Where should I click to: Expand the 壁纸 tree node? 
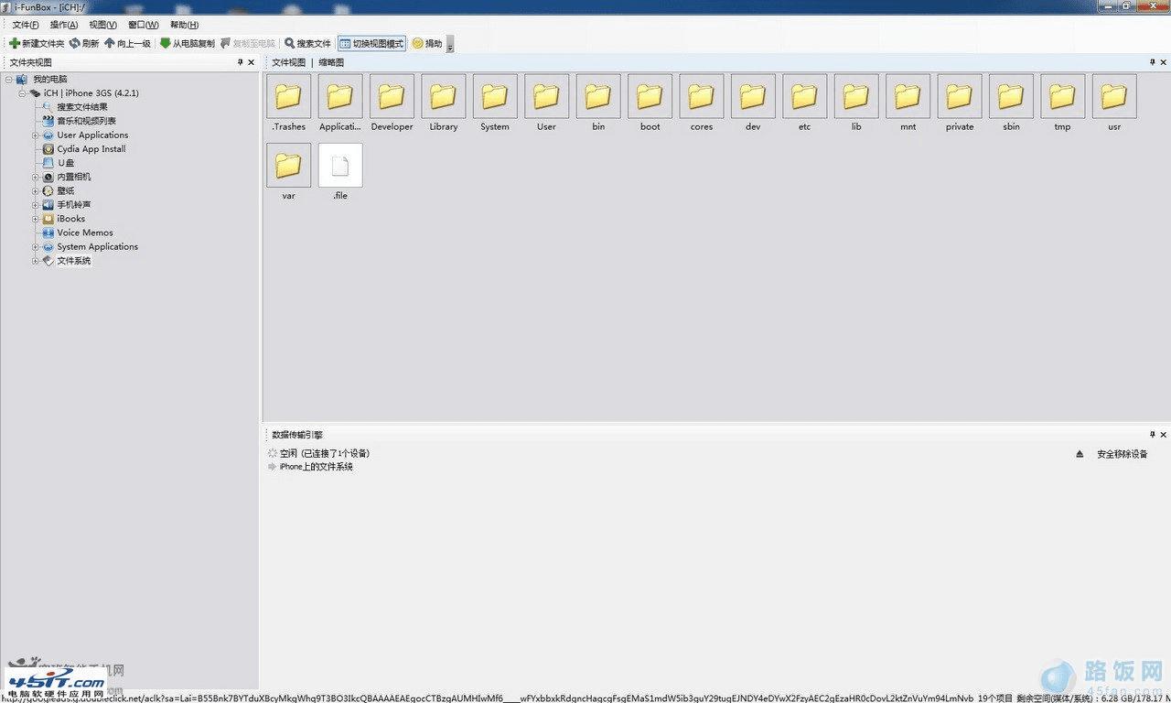[37, 191]
